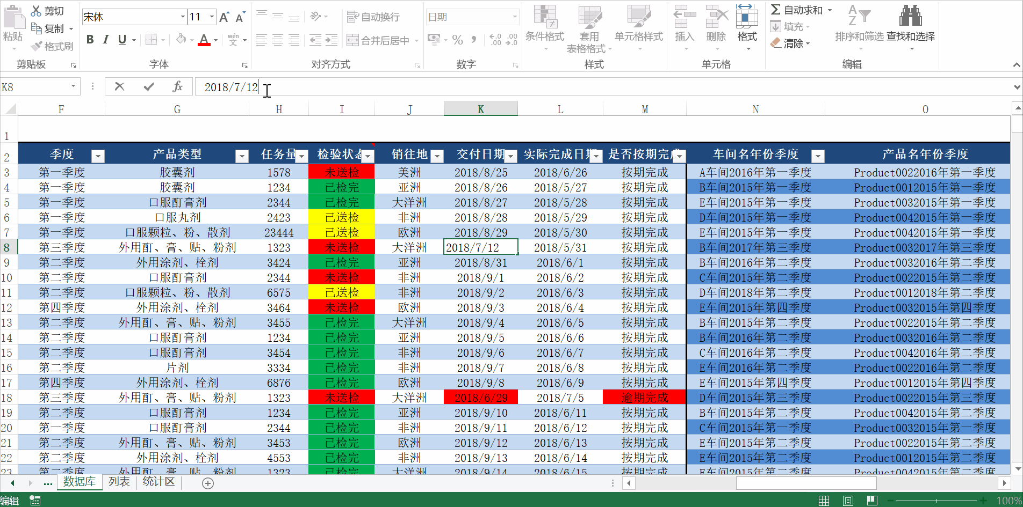1023x507 pixels.
Task: Click the Clear (清除) button
Action: pos(789,43)
